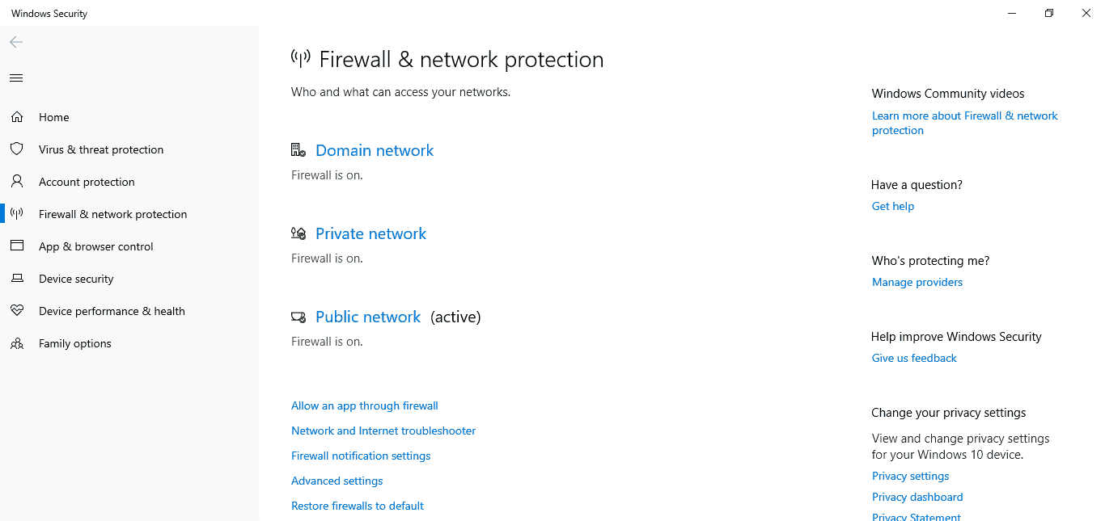Expand the navigation pane with the hamburger menu
Screen dimensions: 1105x521
15,78
